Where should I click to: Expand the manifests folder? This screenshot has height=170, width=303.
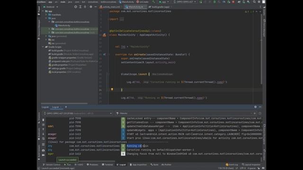tap(46, 15)
